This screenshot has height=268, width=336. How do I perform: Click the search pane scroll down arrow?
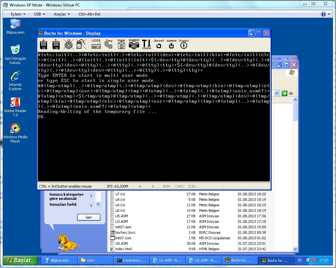pos(98,204)
